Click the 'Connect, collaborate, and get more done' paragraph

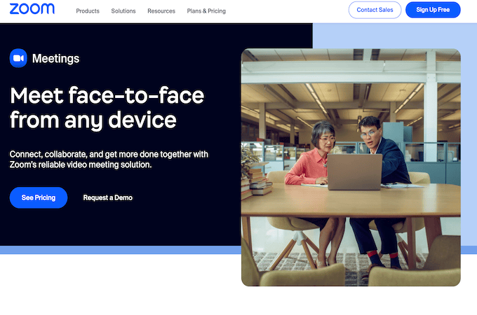pyautogui.click(x=109, y=160)
